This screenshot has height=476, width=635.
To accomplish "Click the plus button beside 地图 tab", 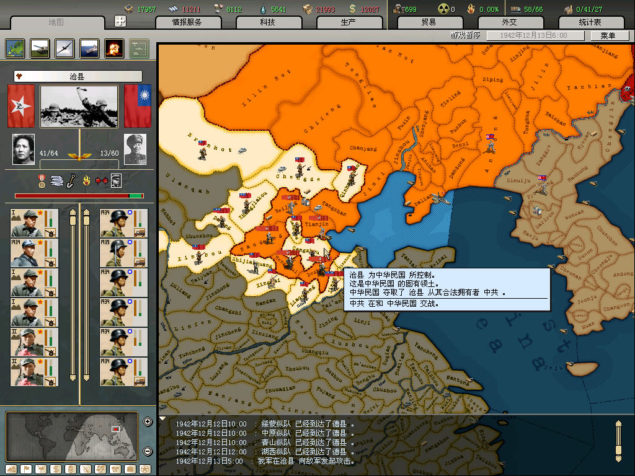I will tap(120, 21).
